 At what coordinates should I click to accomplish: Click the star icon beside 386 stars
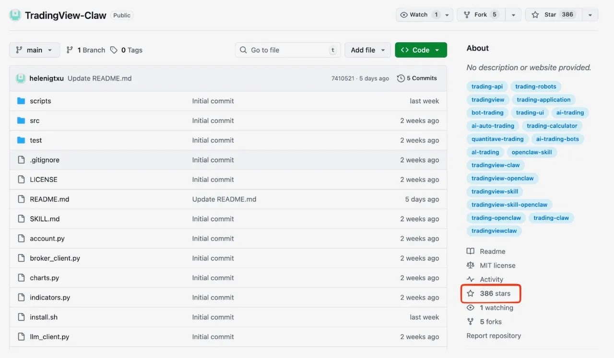click(x=471, y=293)
